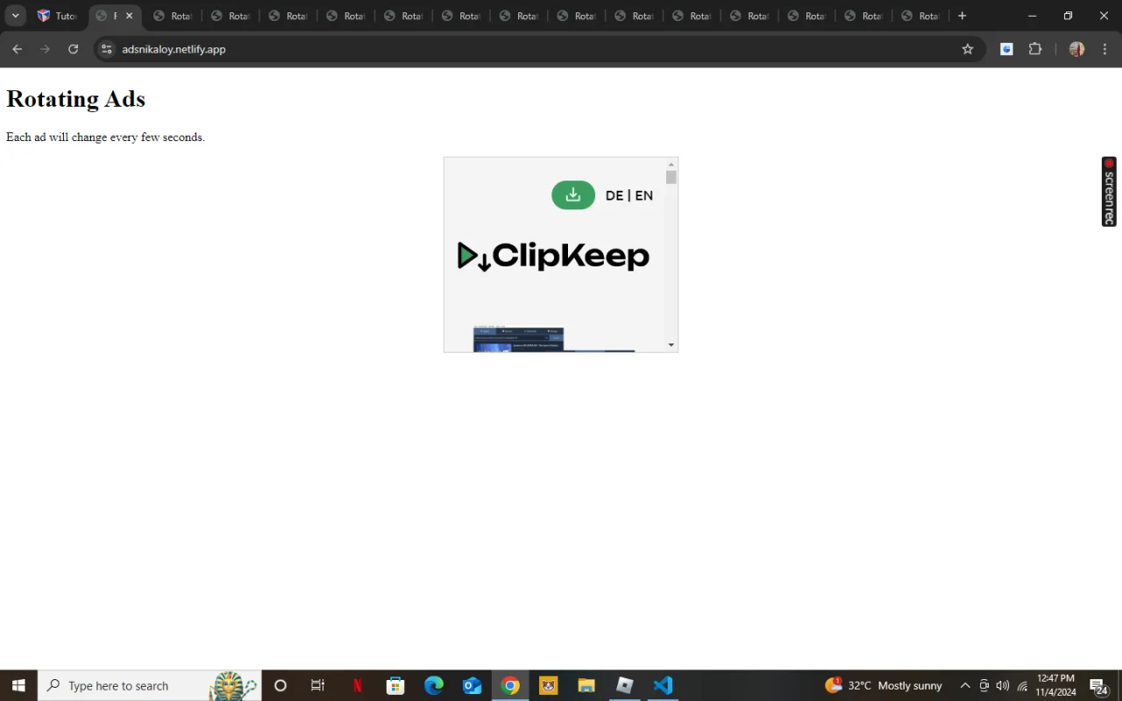Open Microsoft Edge from taskbar
Screen dimensions: 1122x701
(x=434, y=685)
